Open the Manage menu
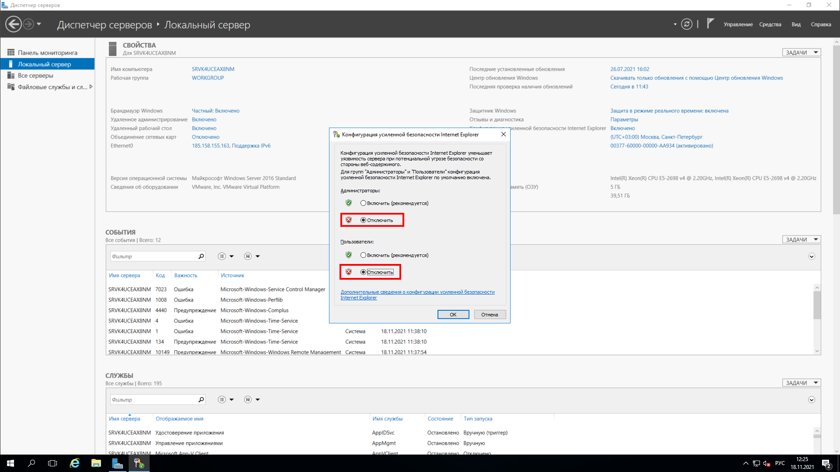 pyautogui.click(x=738, y=24)
